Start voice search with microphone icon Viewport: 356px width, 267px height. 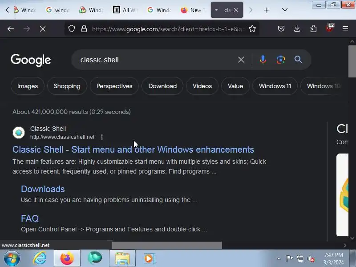[263, 60]
